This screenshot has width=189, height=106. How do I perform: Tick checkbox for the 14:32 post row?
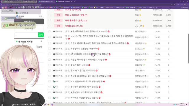(x=50, y=59)
